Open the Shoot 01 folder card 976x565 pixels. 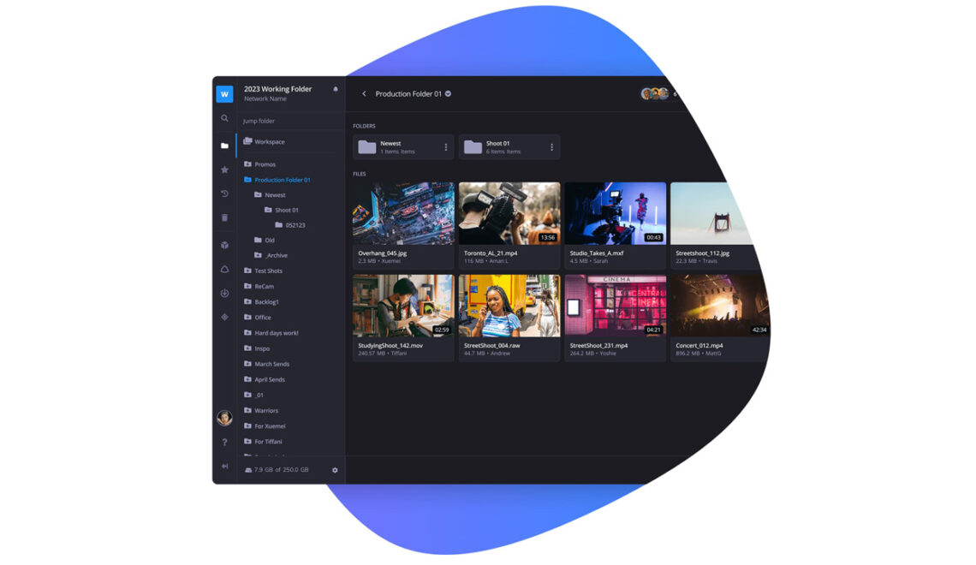point(509,147)
